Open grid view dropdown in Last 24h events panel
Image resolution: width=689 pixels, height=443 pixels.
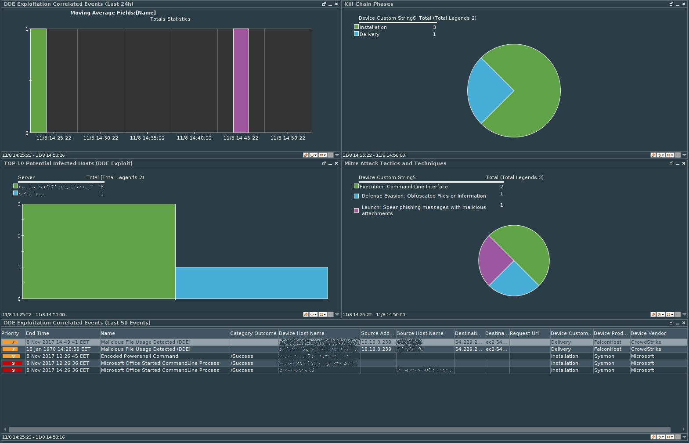pos(322,155)
